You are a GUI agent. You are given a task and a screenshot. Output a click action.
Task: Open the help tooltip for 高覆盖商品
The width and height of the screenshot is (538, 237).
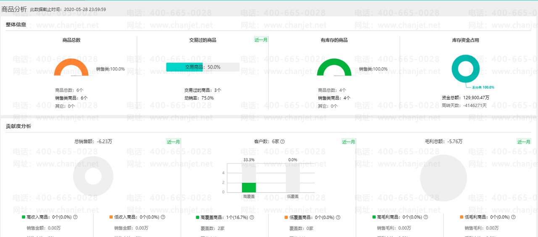pyautogui.click(x=251, y=218)
